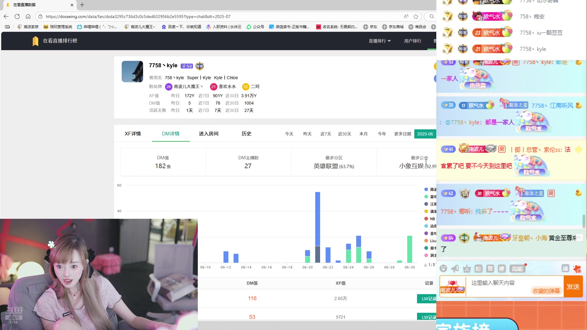587x330 pixels.
Task: Toggle the yellow legend series
Action: (x=430, y=211)
